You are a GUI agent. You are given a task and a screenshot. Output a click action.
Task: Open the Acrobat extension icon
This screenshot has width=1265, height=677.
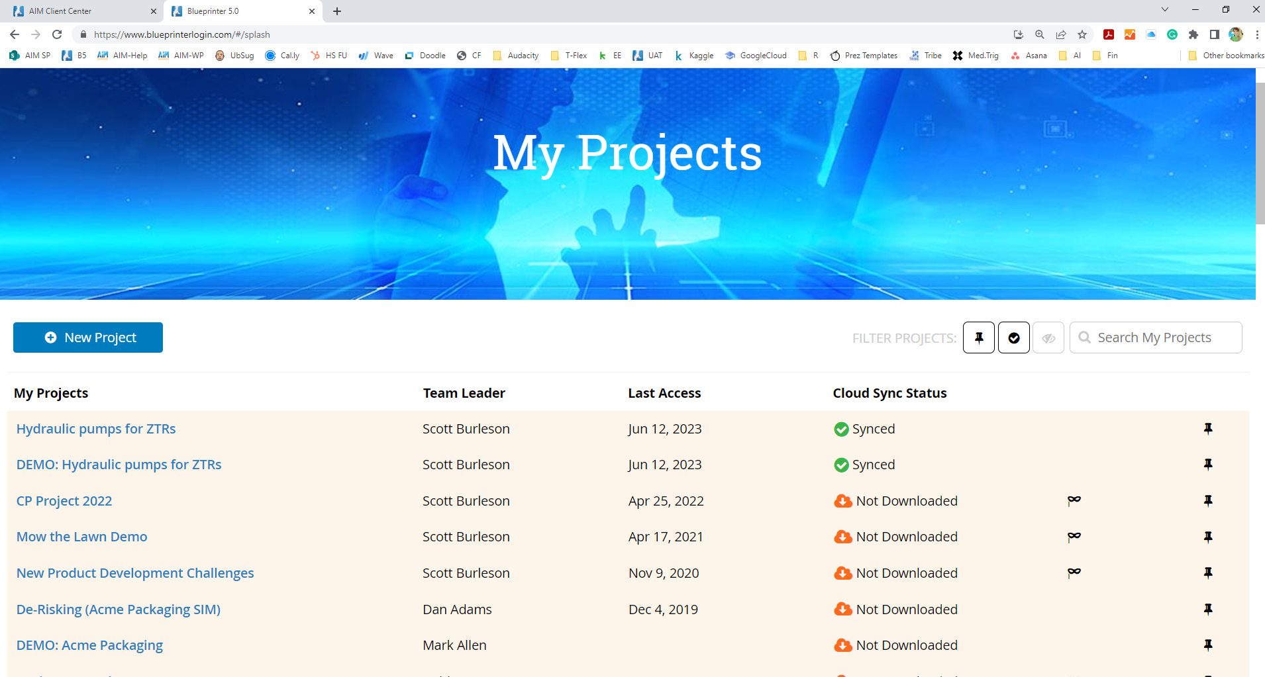(1109, 34)
